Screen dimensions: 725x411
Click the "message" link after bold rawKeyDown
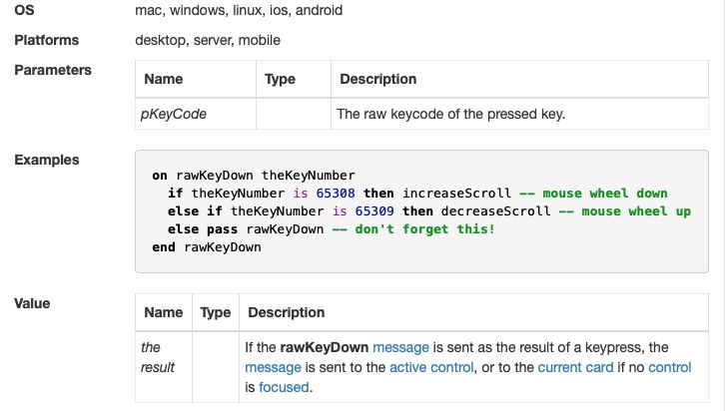(400, 347)
